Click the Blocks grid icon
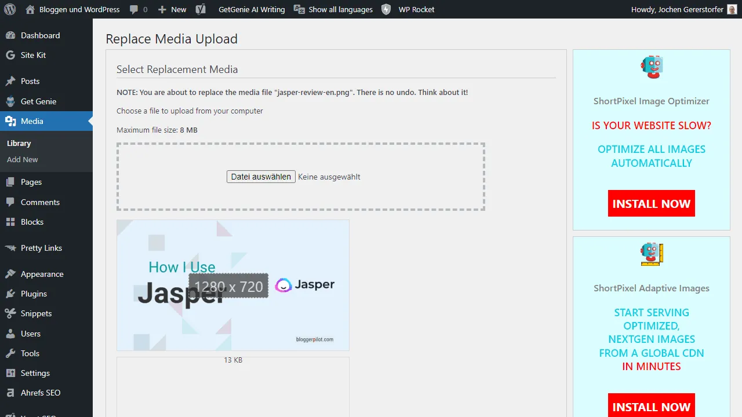This screenshot has height=417, width=742. [10, 222]
